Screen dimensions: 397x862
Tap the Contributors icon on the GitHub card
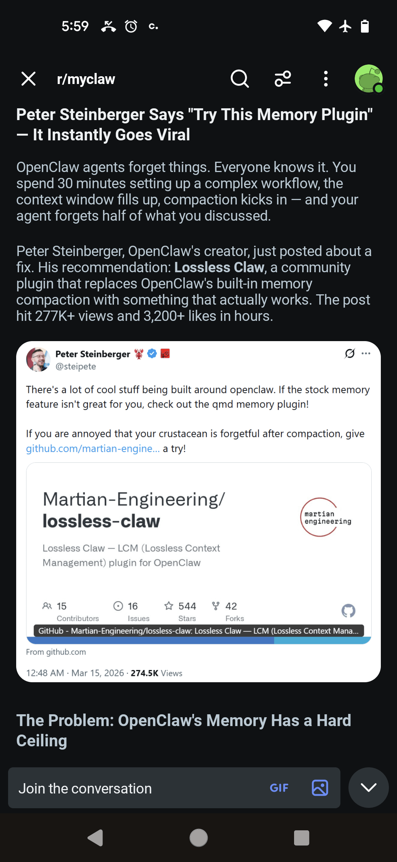coord(47,605)
